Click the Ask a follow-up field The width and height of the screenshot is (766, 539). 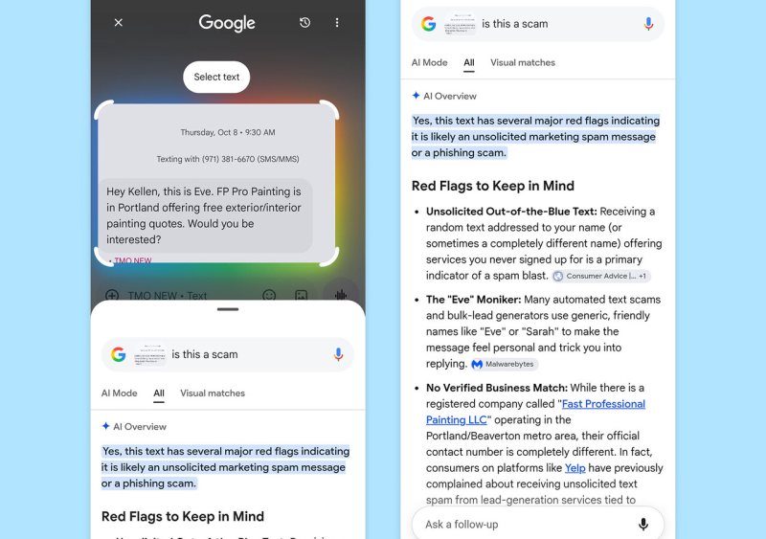coord(538,524)
